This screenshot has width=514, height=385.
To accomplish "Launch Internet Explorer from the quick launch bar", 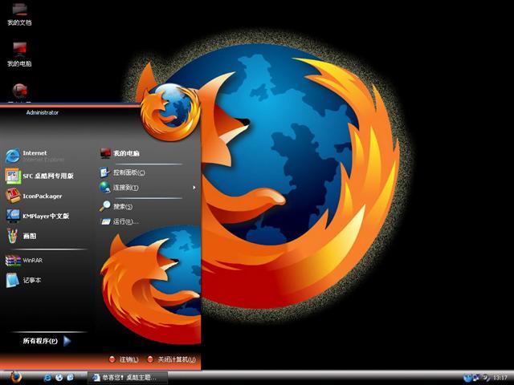I will [47, 378].
